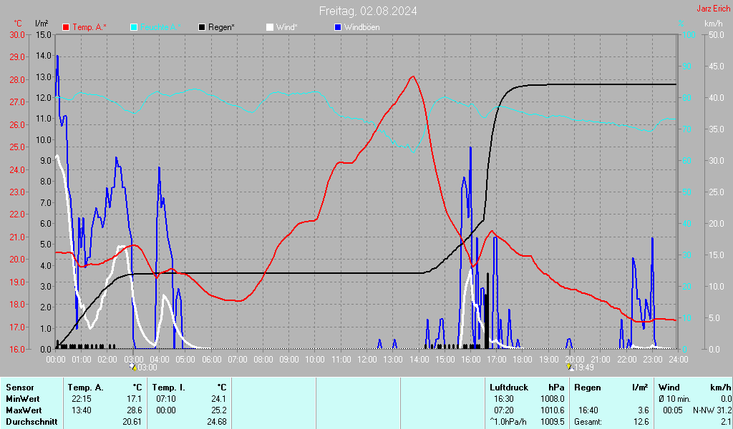
Task: Click the 'MaxWert' row label
Action: coord(24,410)
